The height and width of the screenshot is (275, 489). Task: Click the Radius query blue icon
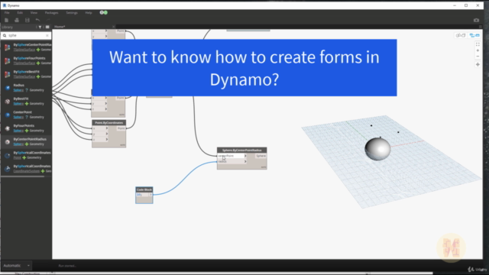[x=8, y=88]
